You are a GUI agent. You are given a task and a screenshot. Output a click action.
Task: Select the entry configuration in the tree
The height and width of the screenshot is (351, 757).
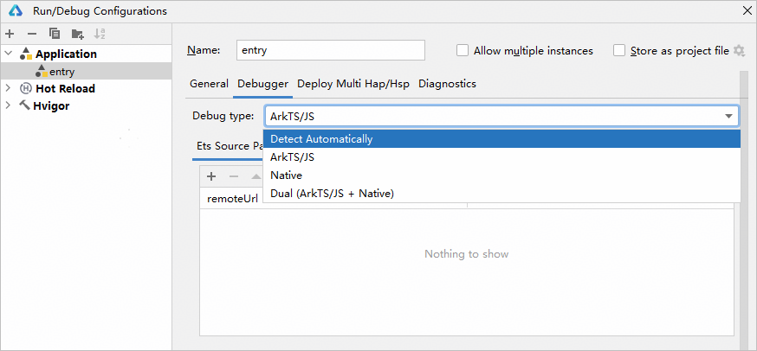click(61, 72)
